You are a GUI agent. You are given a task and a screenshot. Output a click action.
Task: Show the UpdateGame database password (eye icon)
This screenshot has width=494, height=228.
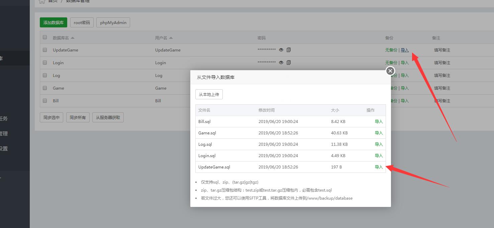point(281,50)
